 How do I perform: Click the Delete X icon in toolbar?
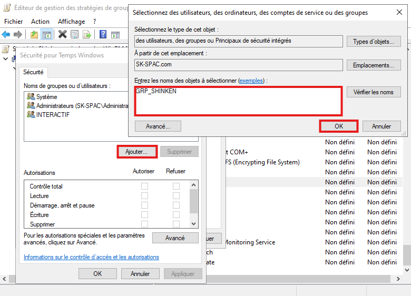(62, 34)
